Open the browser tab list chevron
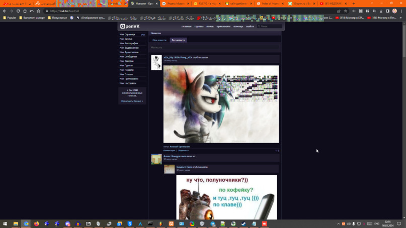406x228 pixels. coord(372,3)
